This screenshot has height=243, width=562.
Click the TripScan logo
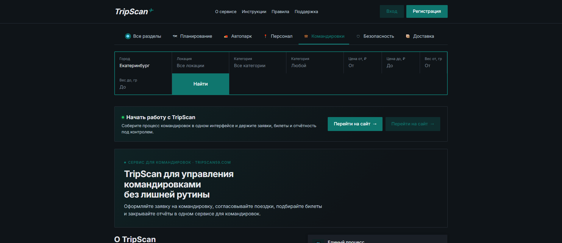(134, 11)
